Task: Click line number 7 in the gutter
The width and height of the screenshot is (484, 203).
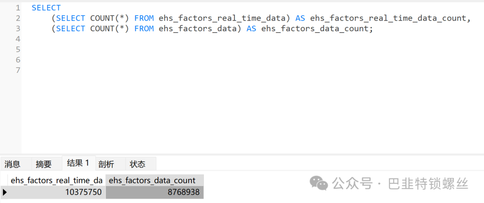Action: pos(17,70)
